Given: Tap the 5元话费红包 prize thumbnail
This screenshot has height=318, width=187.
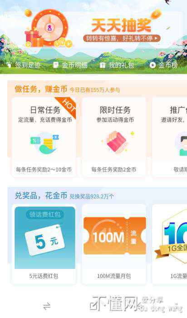Looking at the screenshot, I should click(45, 238).
